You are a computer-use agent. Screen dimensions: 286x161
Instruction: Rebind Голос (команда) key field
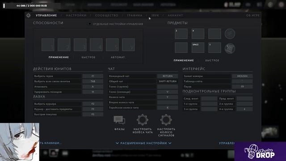click(x=168, y=92)
